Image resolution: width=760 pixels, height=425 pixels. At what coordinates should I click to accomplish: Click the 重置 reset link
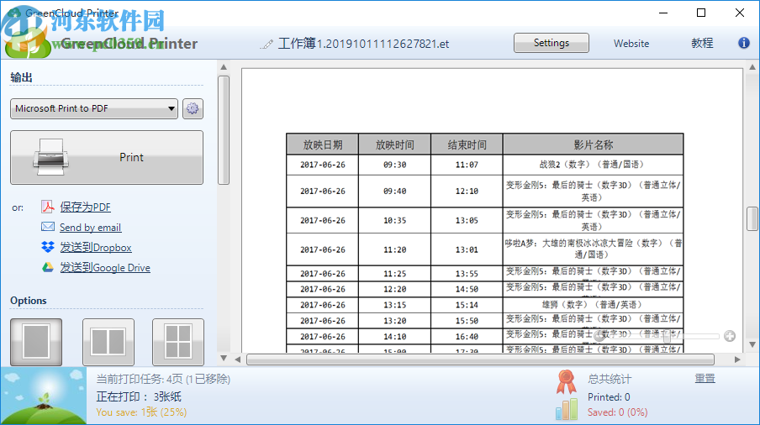[705, 379]
